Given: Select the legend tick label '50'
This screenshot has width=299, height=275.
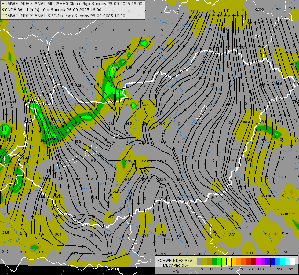Looking at the screenshot, I should pyautogui.click(x=231, y=269).
